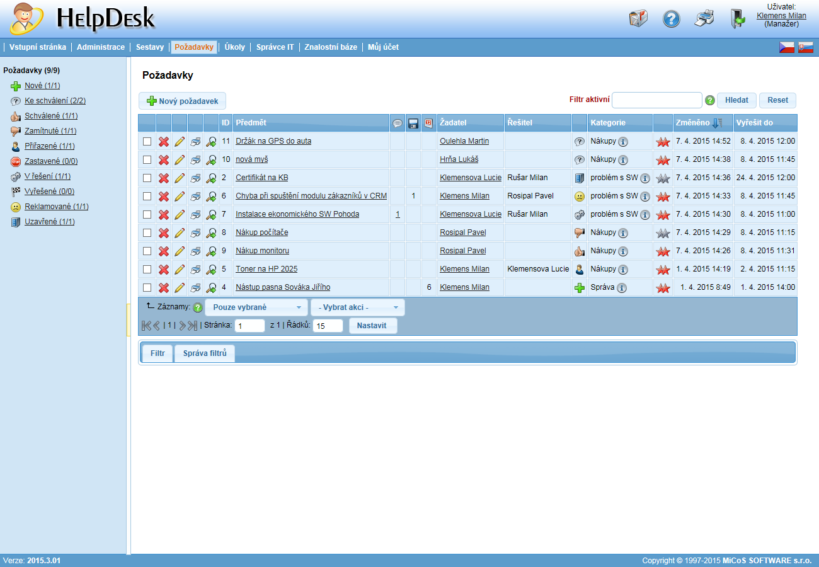819x567 pixels.
Task: Open the 'Reklamované (1/1)' sidebar filter
Action: pyautogui.click(x=57, y=207)
